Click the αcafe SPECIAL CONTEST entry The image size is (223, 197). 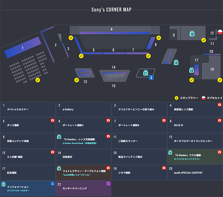195,173
